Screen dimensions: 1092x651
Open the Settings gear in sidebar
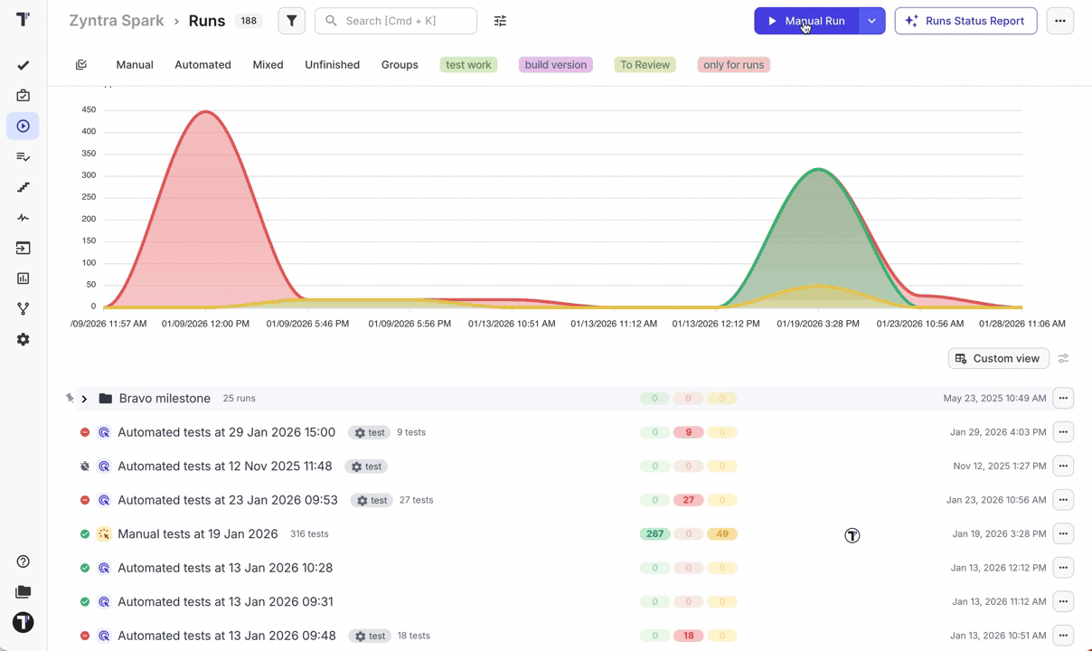[x=23, y=339]
